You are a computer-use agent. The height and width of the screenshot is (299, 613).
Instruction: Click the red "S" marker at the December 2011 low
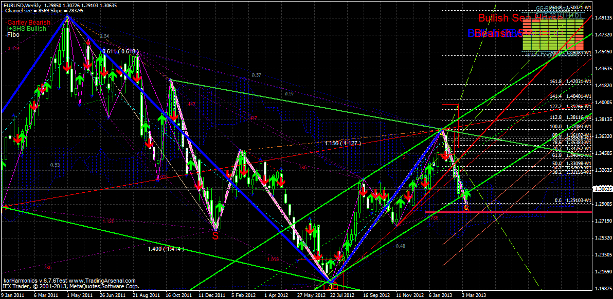coord(215,236)
